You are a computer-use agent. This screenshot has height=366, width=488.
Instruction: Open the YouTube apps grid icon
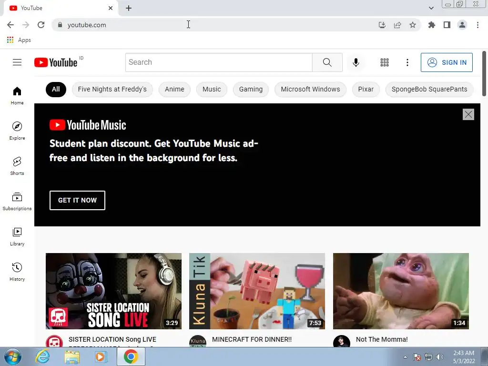point(385,62)
